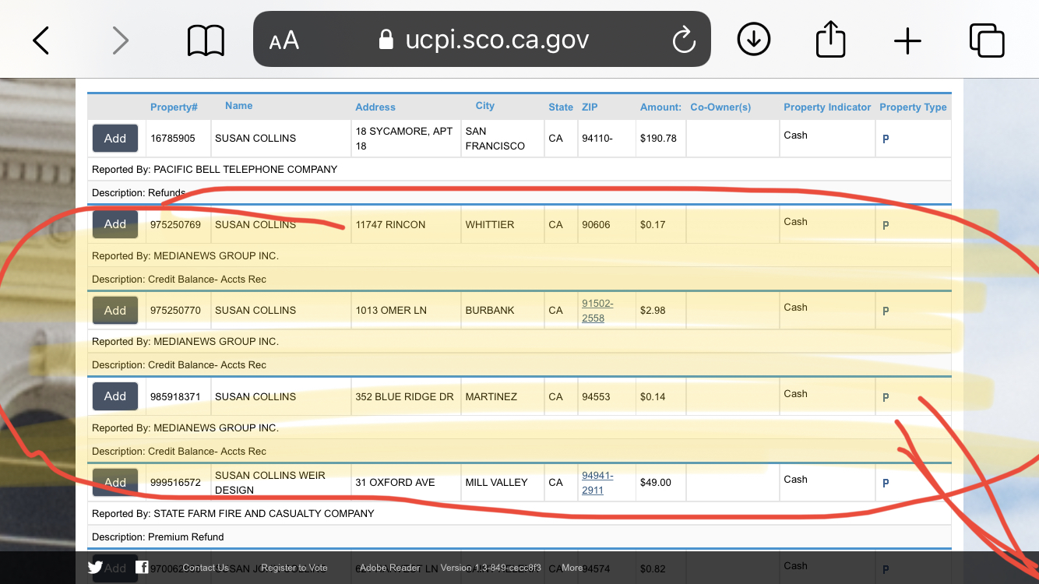Sort by Name column header
This screenshot has width=1039, height=584.
[x=238, y=106]
